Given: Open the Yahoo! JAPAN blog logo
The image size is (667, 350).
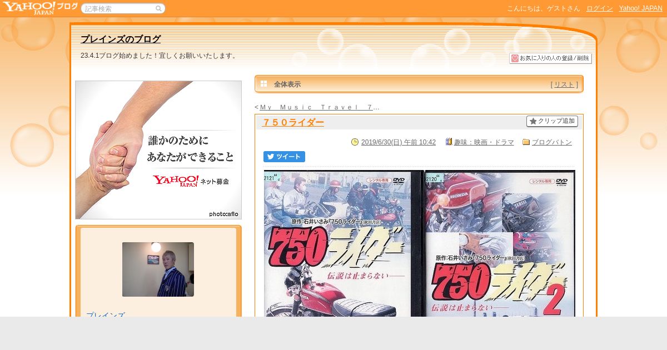Looking at the screenshot, I should (x=40, y=8).
